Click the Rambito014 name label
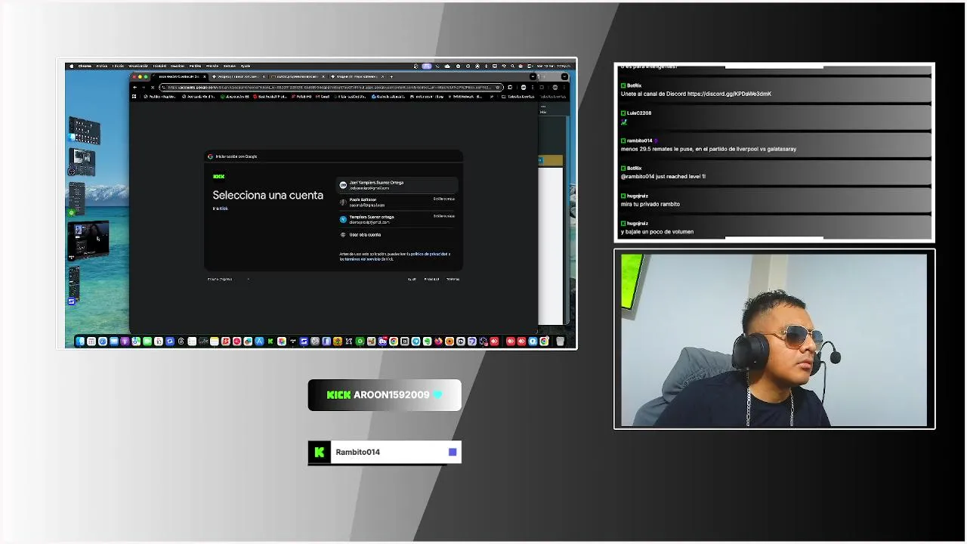Image resolution: width=967 pixels, height=544 pixels. tap(357, 452)
